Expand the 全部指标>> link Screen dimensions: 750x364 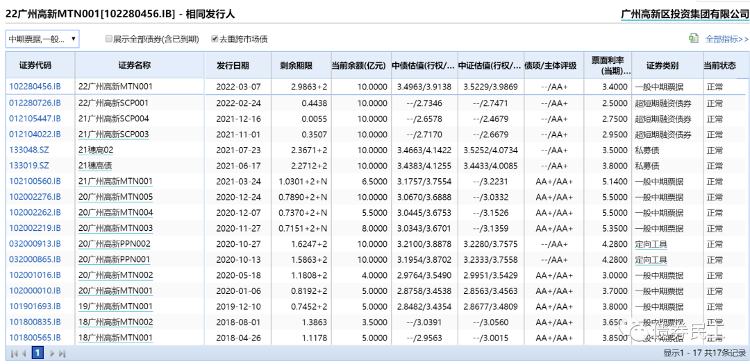pyautogui.click(x=726, y=40)
